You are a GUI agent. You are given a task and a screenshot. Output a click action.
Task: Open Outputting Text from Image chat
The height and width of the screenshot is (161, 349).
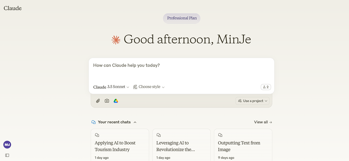(x=243, y=146)
